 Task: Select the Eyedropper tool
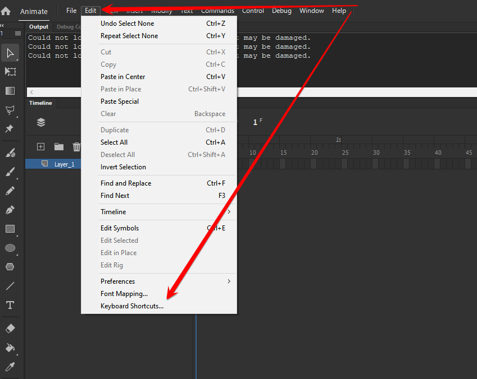tap(10, 367)
